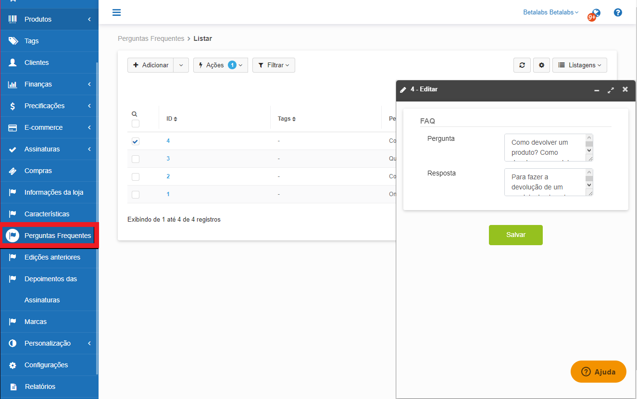Toggle the select-all checkbox in table header
This screenshot has height=399, width=637.
pos(136,124)
